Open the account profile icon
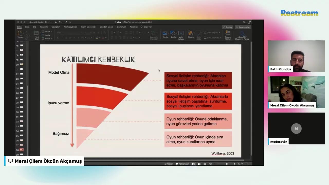The width and height of the screenshot is (329, 185). coord(250,22)
